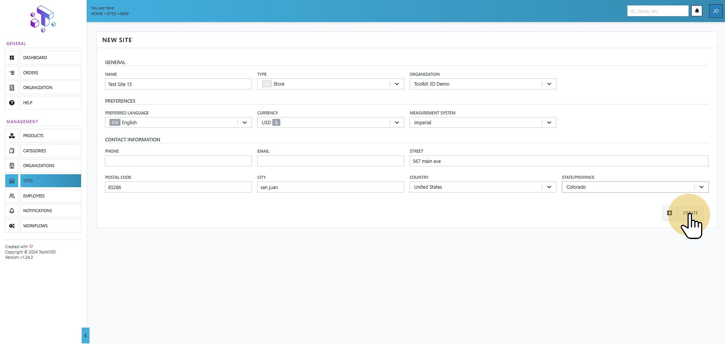Go to the Employees section
The height and width of the screenshot is (344, 725).
click(51, 196)
